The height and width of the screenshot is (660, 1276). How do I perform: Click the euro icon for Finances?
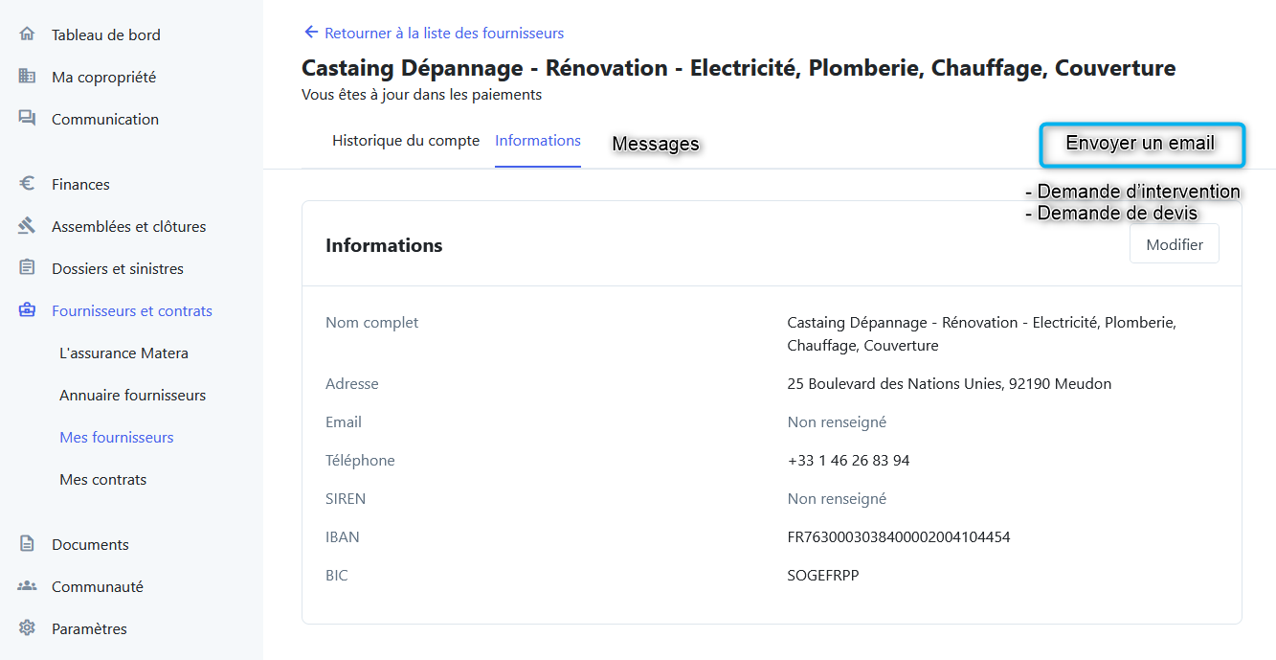pyautogui.click(x=27, y=184)
